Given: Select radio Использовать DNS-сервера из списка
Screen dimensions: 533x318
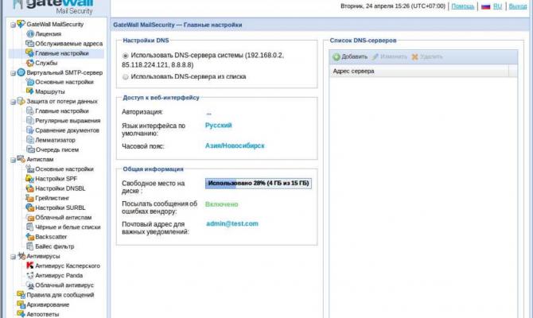Looking at the screenshot, I should coord(126,77).
